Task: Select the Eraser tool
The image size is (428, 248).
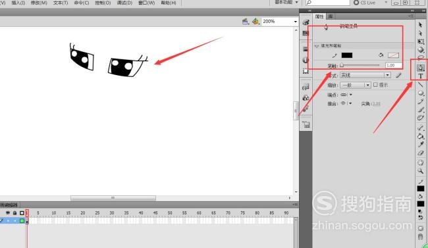Action: coord(421,153)
